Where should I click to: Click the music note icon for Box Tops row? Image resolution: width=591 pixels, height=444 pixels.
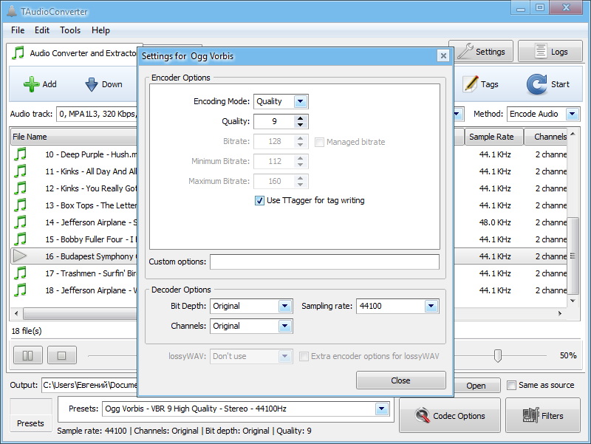click(21, 205)
